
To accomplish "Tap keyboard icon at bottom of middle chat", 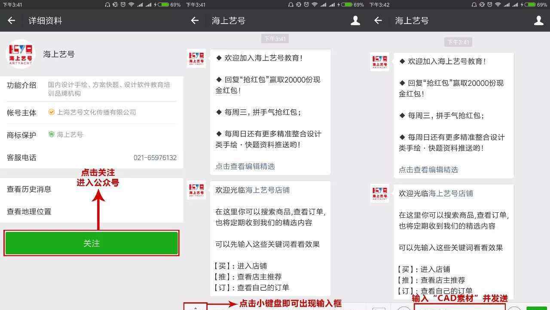I will (196, 307).
